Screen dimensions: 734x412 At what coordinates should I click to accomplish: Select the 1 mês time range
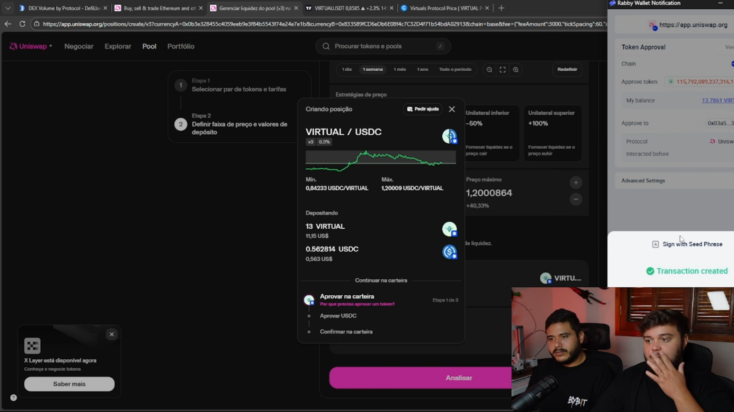point(400,70)
